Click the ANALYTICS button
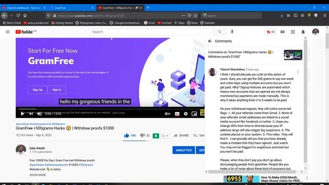The height and width of the screenshot is (185, 329). 184,150
